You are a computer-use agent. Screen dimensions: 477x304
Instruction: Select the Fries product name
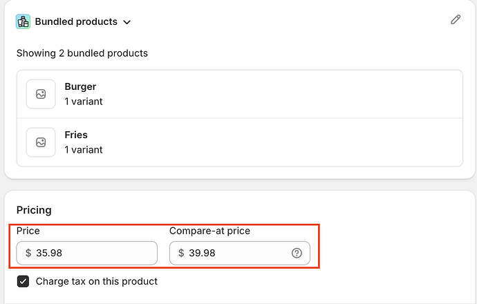click(76, 135)
